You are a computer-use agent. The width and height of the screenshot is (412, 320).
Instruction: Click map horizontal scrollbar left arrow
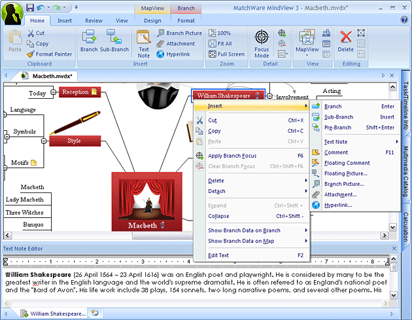tap(8, 236)
